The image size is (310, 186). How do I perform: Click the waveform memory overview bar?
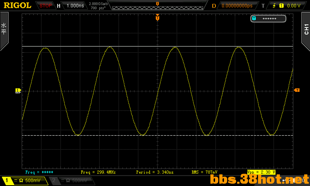(x=158, y=8)
